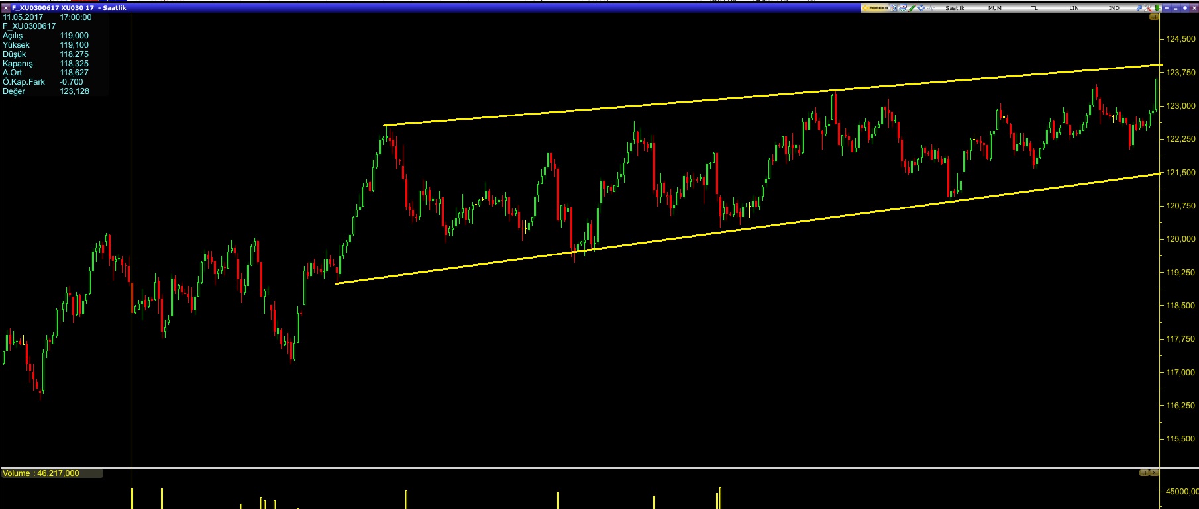The width and height of the screenshot is (1199, 509).
Task: Open the crossed tools settings icon
Action: tap(1149, 8)
